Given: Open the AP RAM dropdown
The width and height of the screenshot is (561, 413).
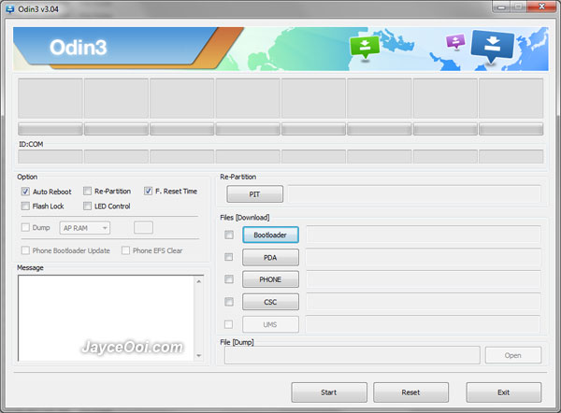Looking at the screenshot, I should click(x=85, y=228).
